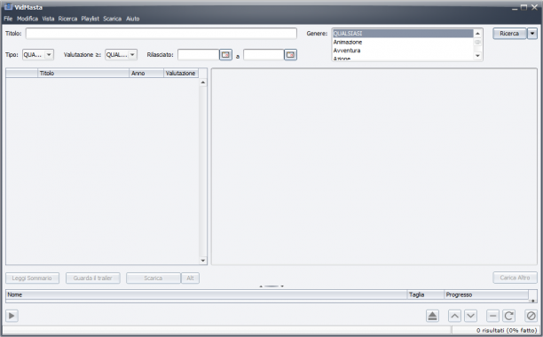Image resolution: width=543 pixels, height=337 pixels.
Task: Click the eject icon in download controls
Action: click(432, 316)
